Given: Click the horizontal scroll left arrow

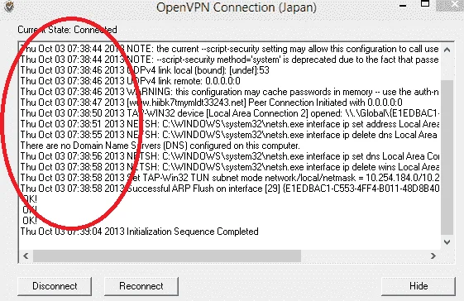Looking at the screenshot, I should [26, 256].
